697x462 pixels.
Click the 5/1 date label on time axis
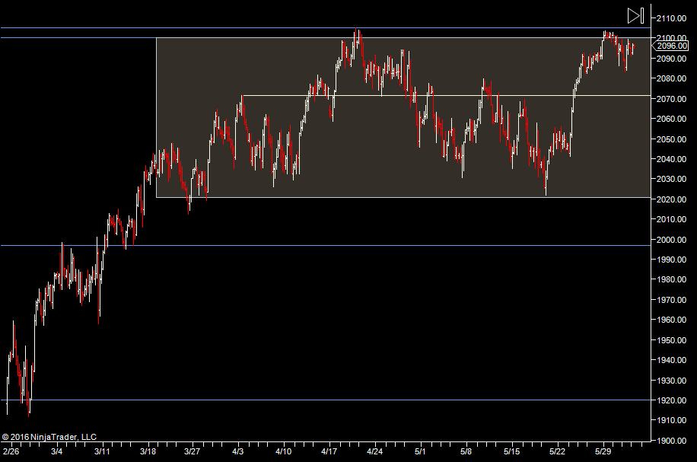tap(421, 451)
